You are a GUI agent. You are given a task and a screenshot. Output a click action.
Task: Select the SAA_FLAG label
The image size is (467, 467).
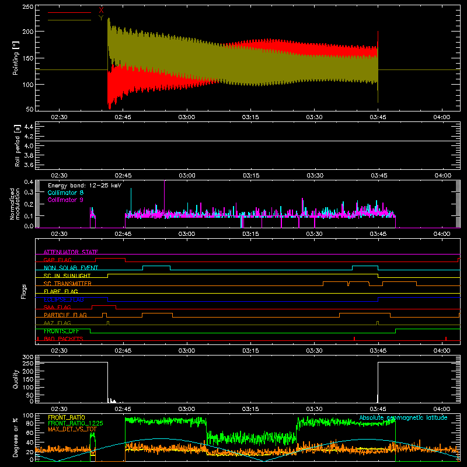[x=57, y=307]
